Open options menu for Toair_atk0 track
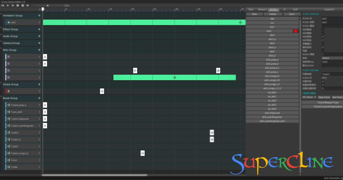 [39, 112]
